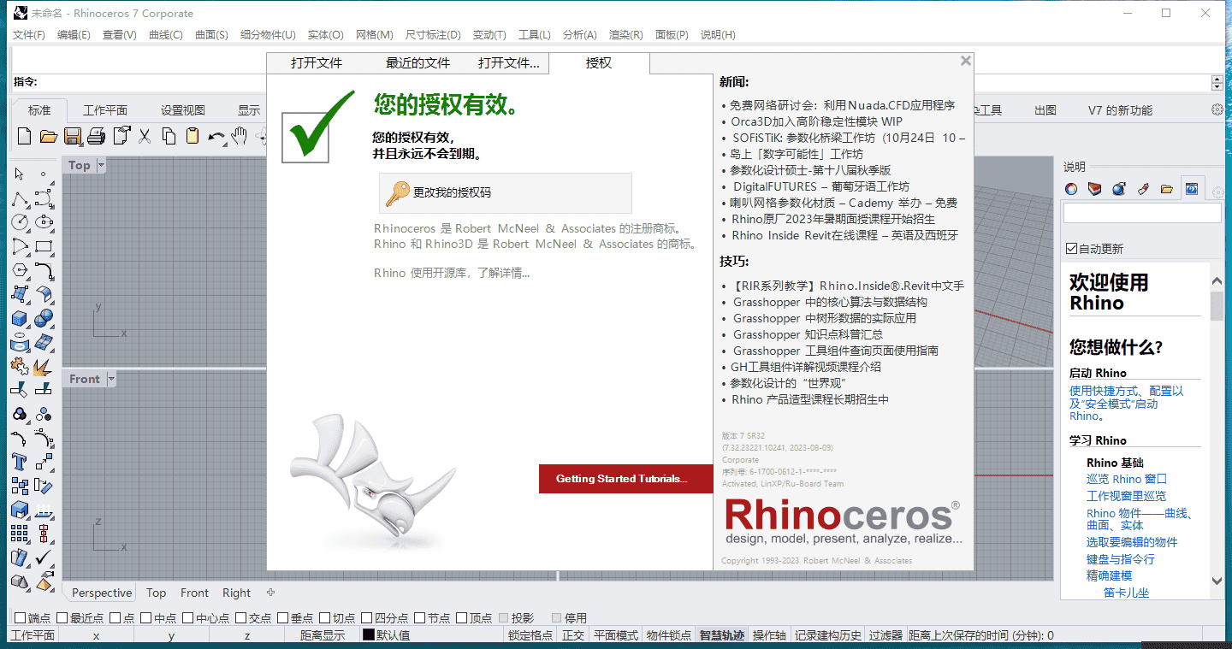Click the New file icon in toolbar
This screenshot has width=1232, height=649.
24,135
